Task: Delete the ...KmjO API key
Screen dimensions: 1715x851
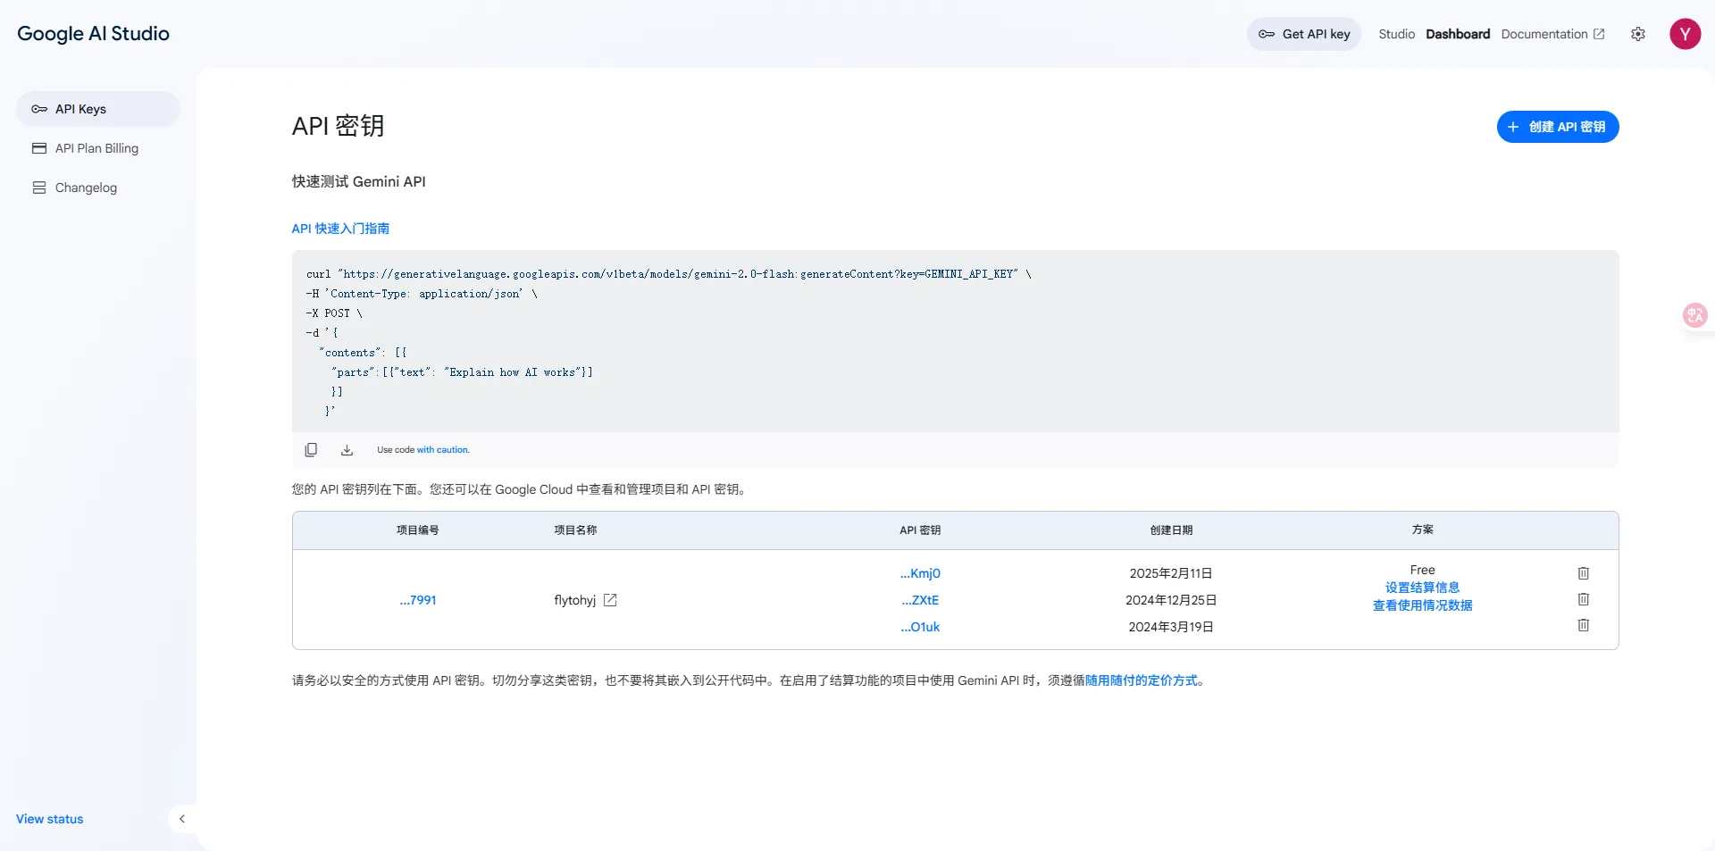Action: [1583, 573]
